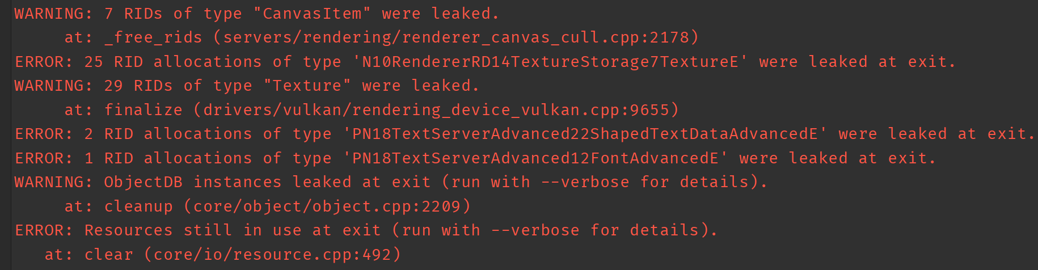
Task: Click the clear function name on last line
Action: (x=108, y=254)
